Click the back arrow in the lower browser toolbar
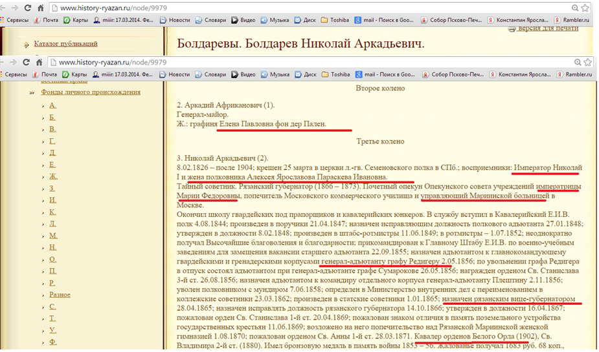599x352 pixels. pyautogui.click(x=3, y=62)
